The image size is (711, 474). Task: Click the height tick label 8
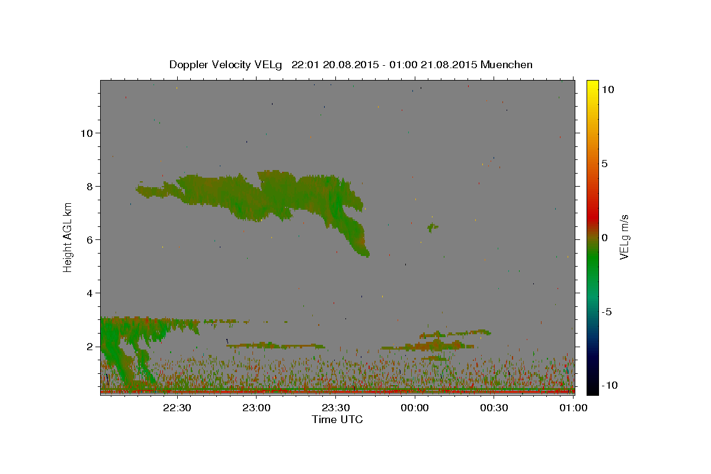[90, 187]
